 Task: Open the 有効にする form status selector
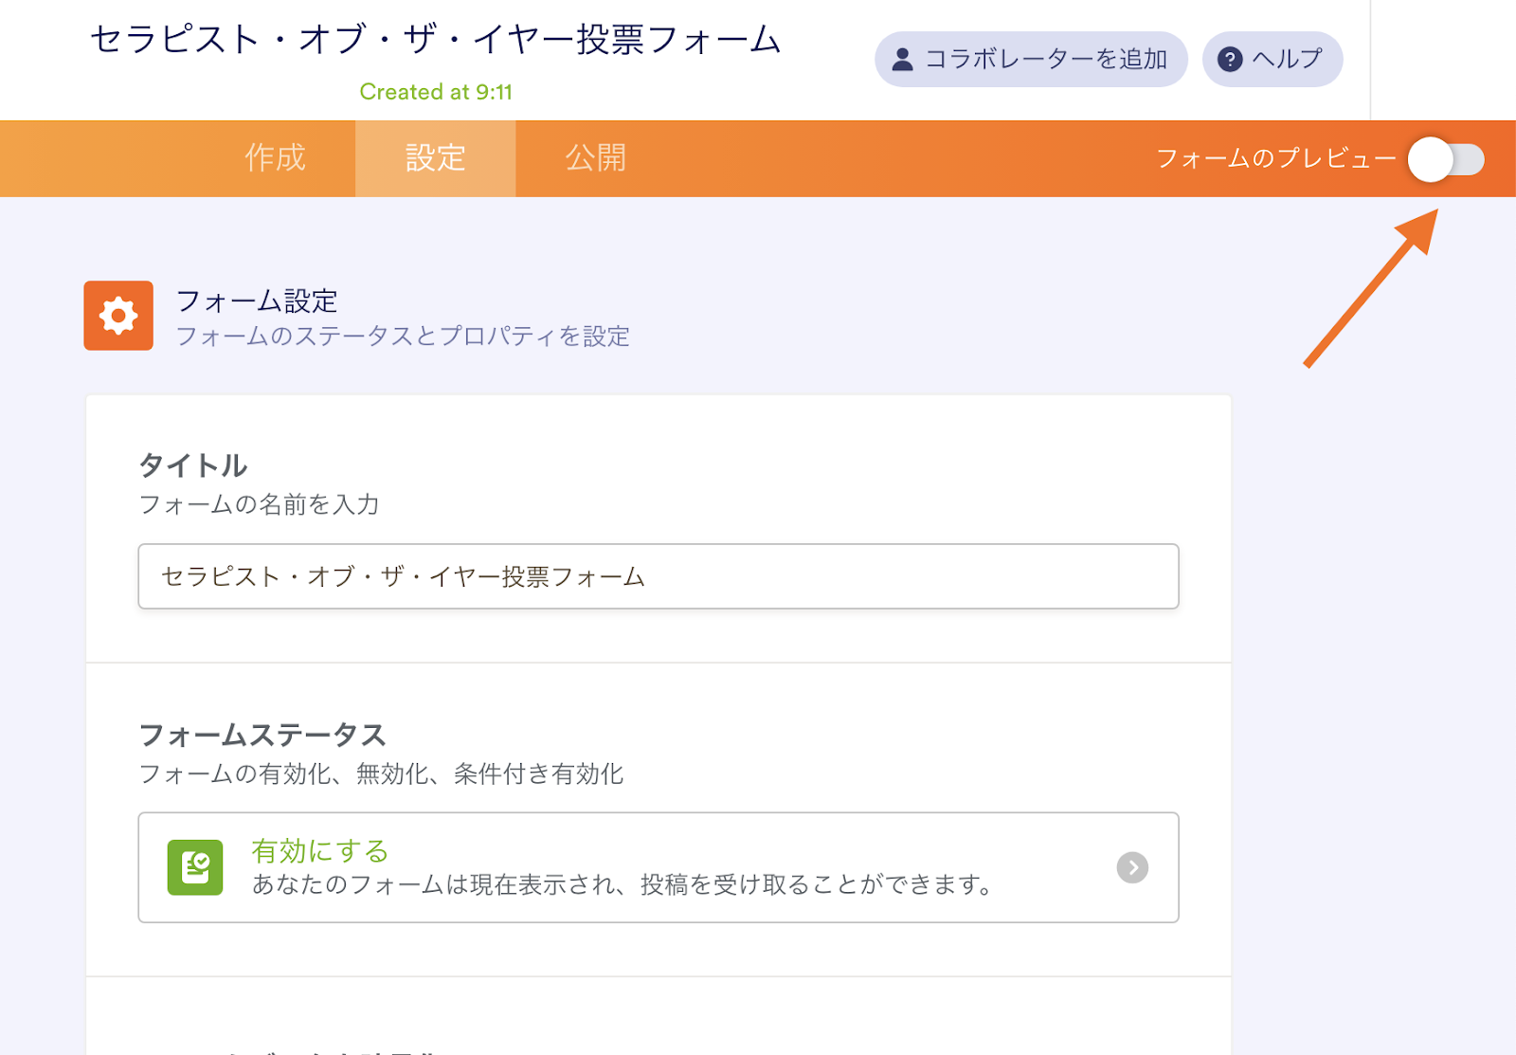pyautogui.click(x=658, y=867)
